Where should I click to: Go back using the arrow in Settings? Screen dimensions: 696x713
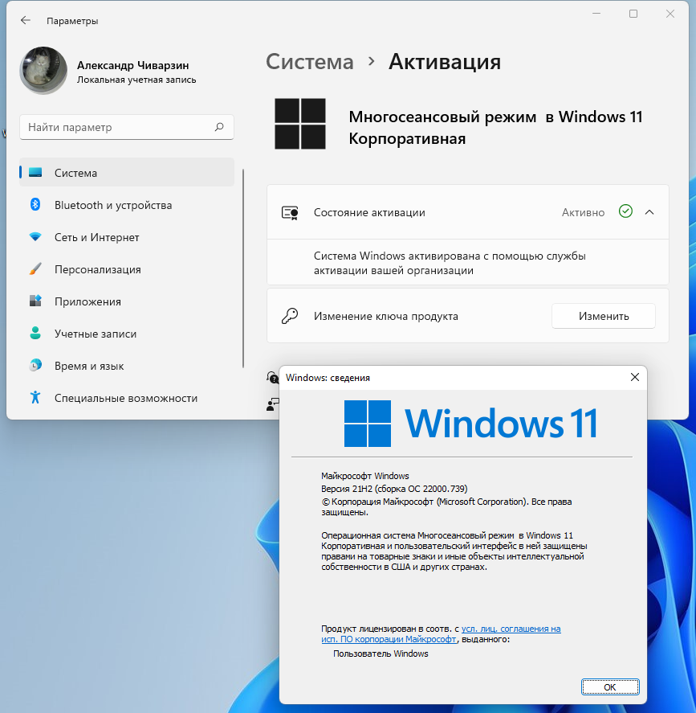click(26, 20)
